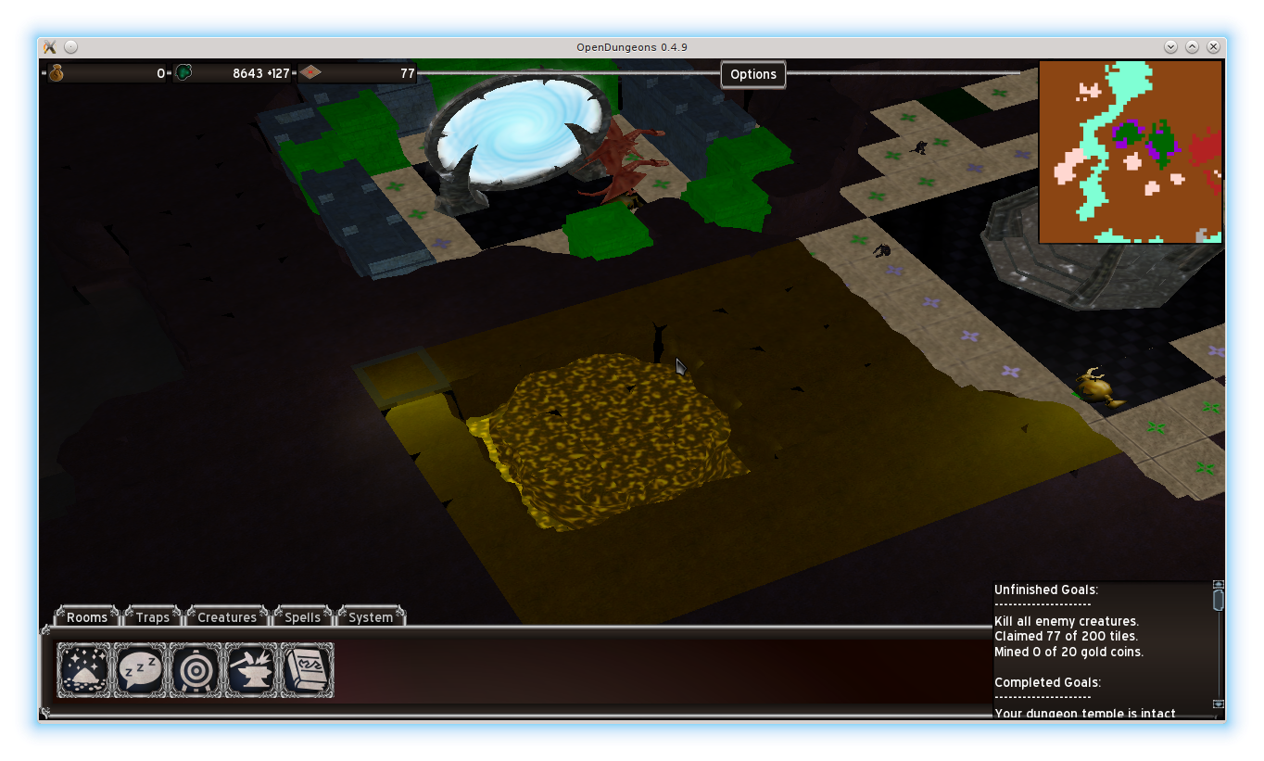
Task: Open the Rooms tab
Action: pos(87,617)
